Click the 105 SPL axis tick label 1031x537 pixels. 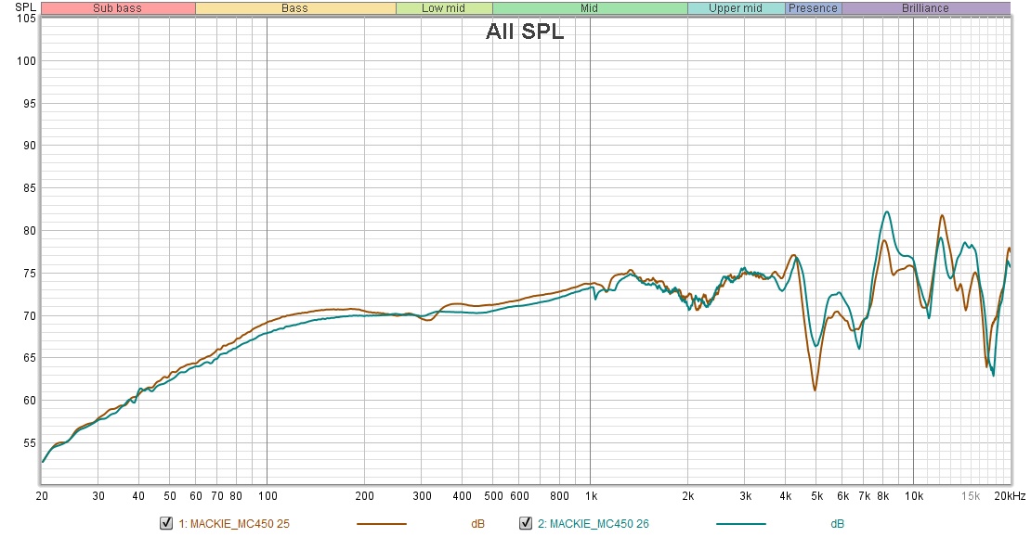click(26, 19)
